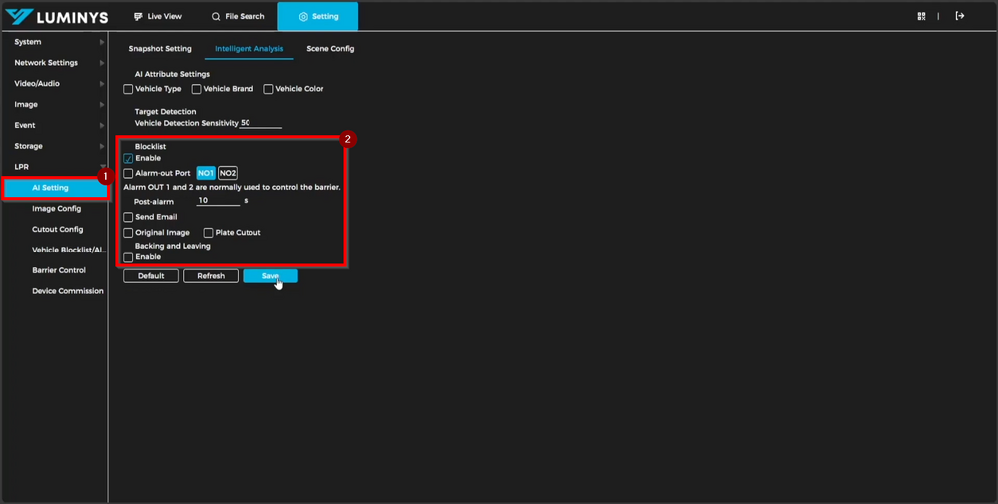Tick the Plate Cutout checkbox

pos(209,233)
